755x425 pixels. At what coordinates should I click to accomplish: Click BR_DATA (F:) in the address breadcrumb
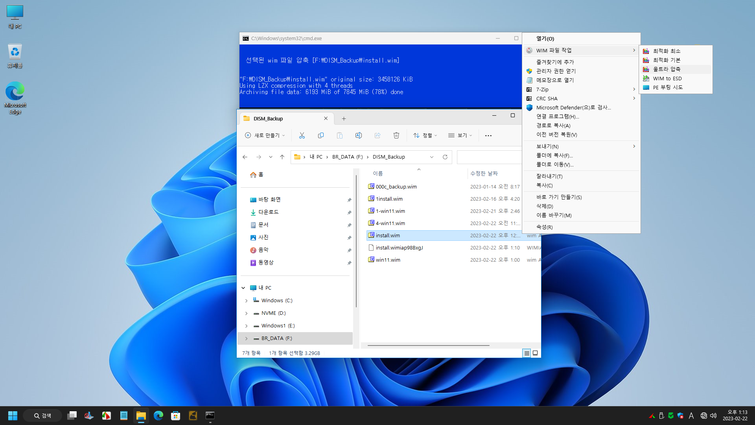347,157
